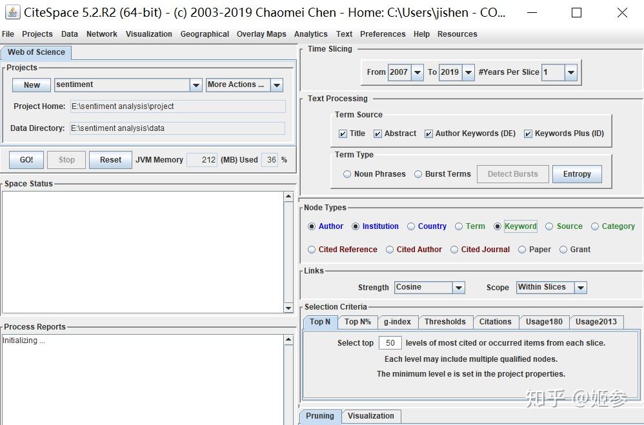Viewport: 644px width, 425px height.
Task: Click the GO! button
Action: (x=26, y=160)
